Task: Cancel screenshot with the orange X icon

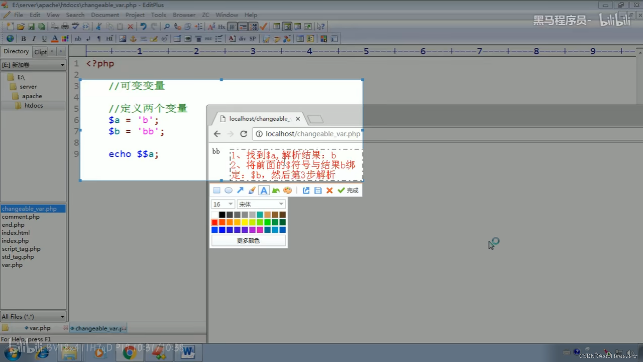Action: [x=329, y=190]
